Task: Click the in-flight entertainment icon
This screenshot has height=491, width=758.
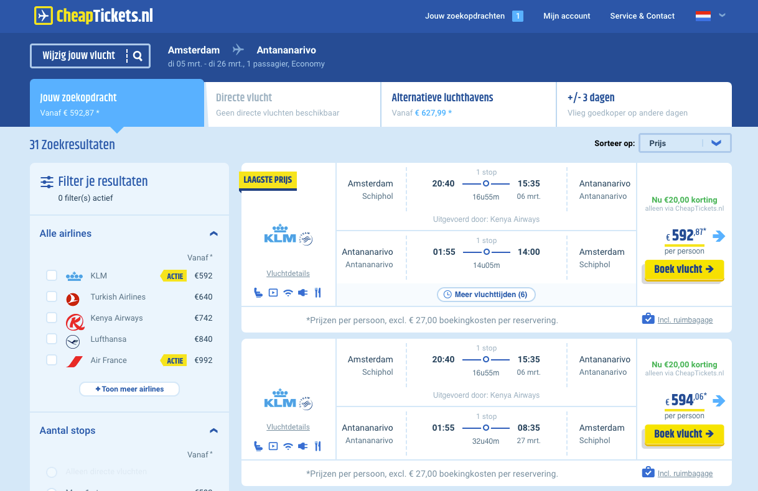Action: click(x=273, y=292)
